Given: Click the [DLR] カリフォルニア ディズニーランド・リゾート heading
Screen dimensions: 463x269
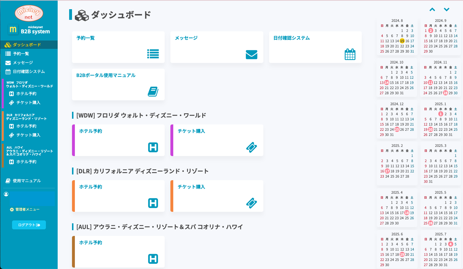Looking at the screenshot, I should [142, 171].
